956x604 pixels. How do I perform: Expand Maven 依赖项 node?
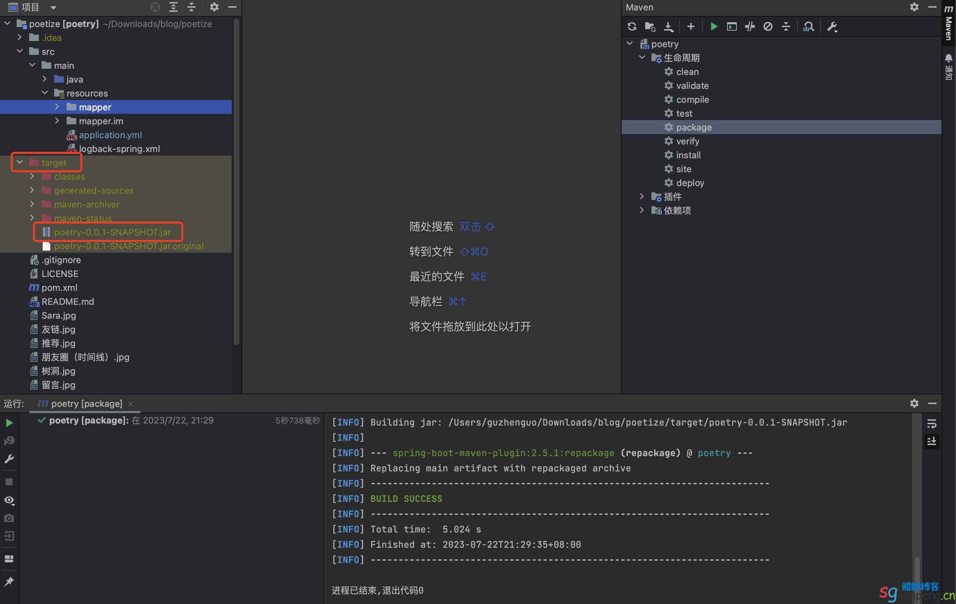(x=642, y=210)
